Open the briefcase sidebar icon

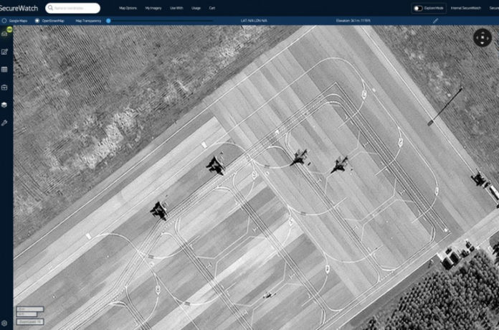4,88
